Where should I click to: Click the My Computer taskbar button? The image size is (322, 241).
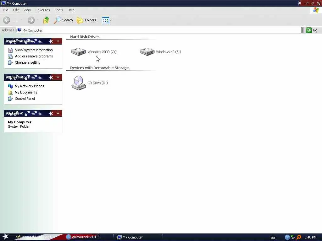(138, 237)
